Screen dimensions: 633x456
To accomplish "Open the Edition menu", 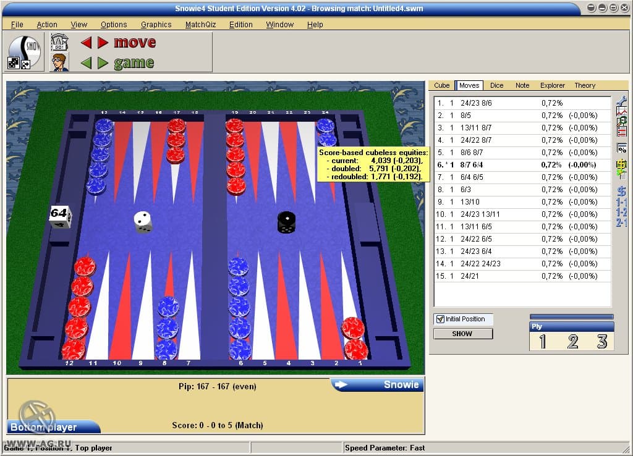I will (241, 25).
